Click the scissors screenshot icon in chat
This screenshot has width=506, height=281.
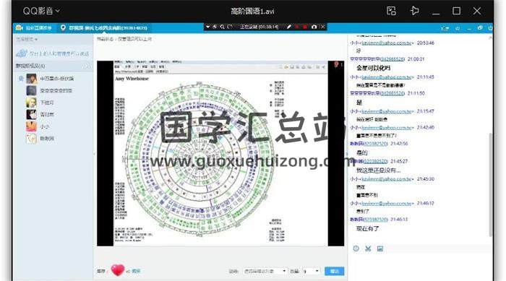[368, 248]
